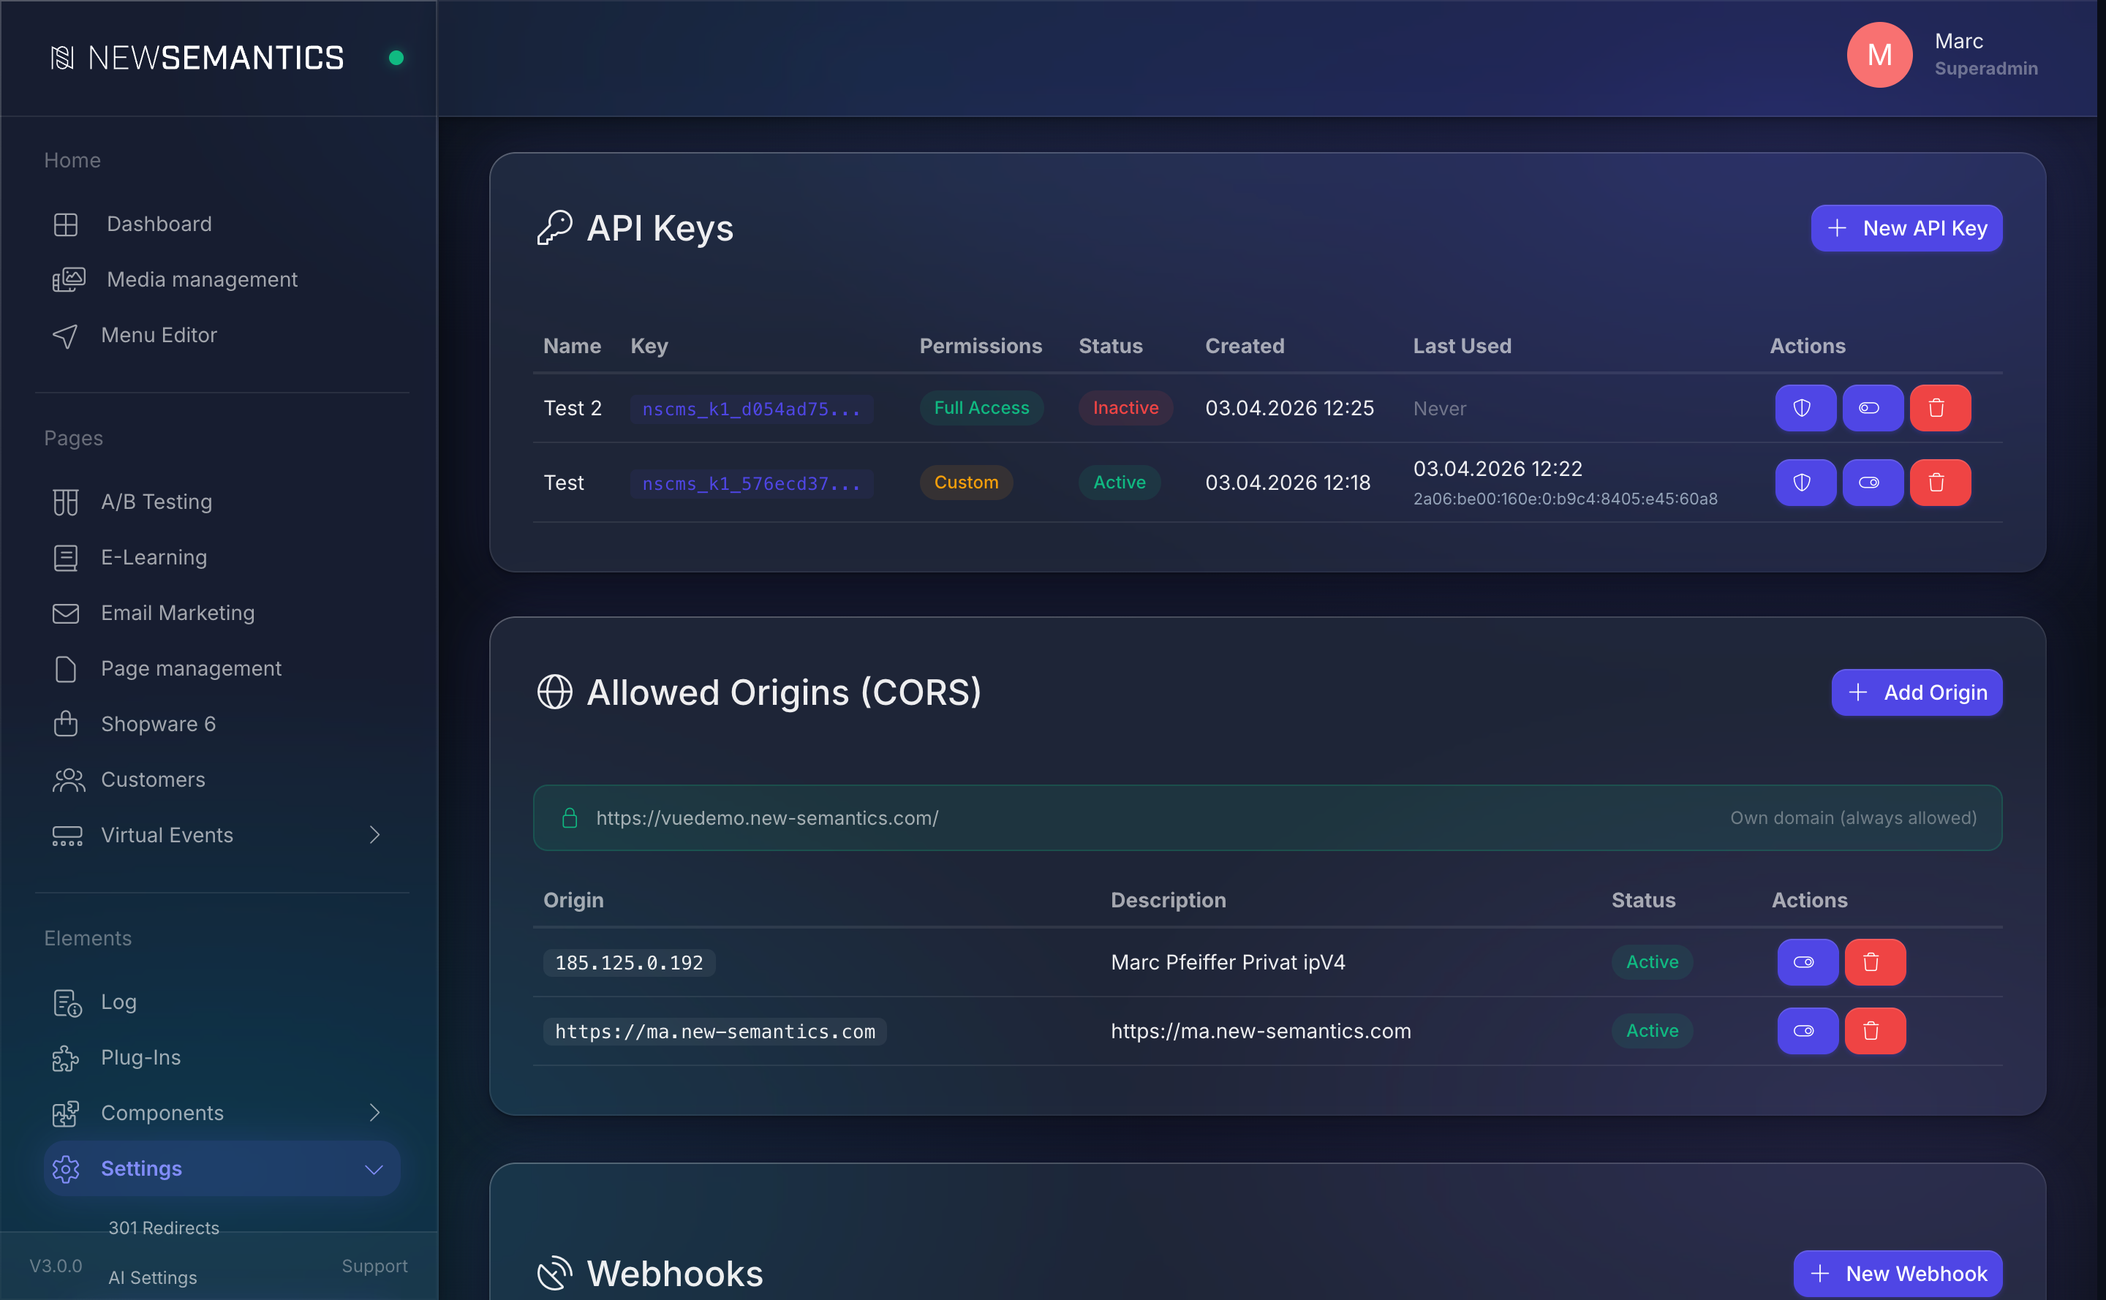
Task: Click the NewSemantics logo
Action: coord(197,58)
